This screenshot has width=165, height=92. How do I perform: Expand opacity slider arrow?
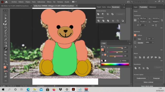(x=153, y=42)
